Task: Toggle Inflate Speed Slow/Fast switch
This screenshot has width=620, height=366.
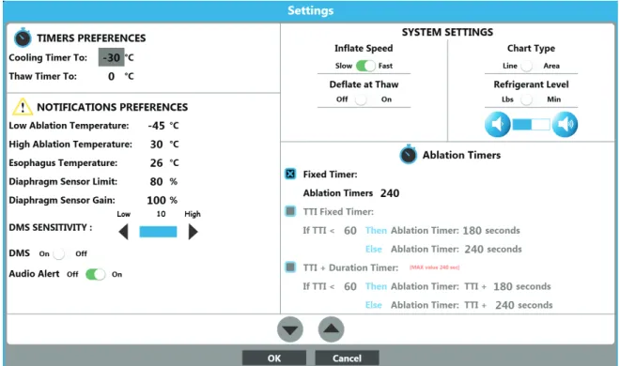Action: (365, 66)
